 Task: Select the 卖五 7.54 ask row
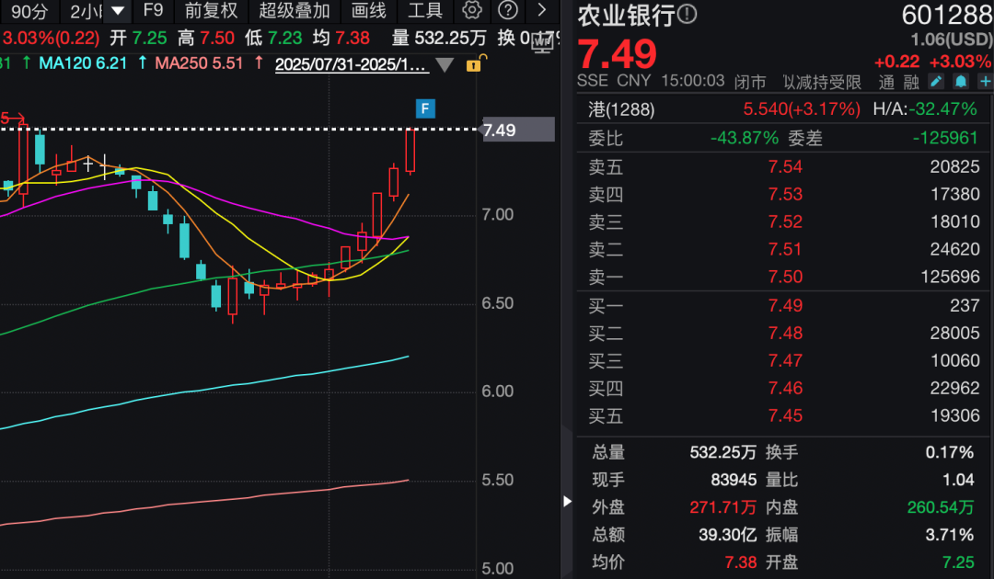783,166
